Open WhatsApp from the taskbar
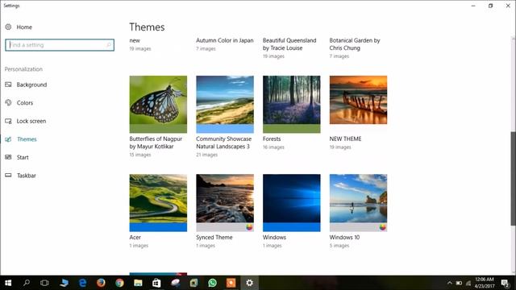This screenshot has height=290, width=516. (212, 283)
